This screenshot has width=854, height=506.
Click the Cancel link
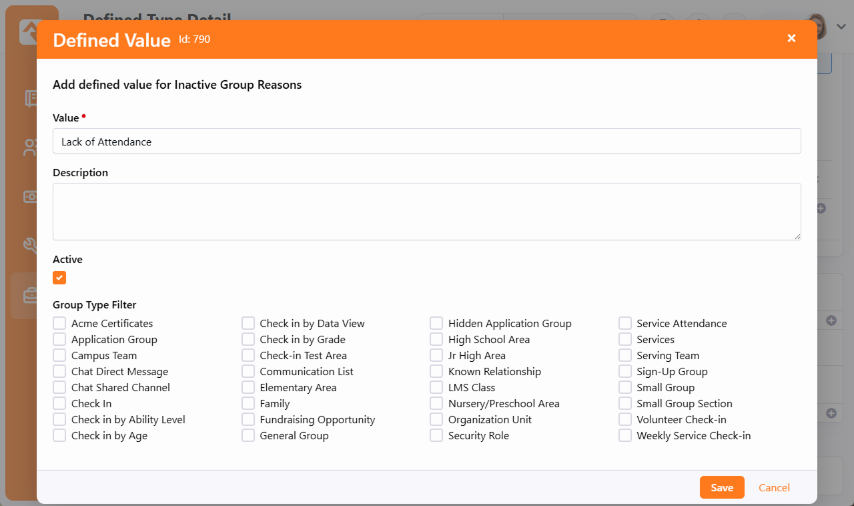tap(774, 487)
